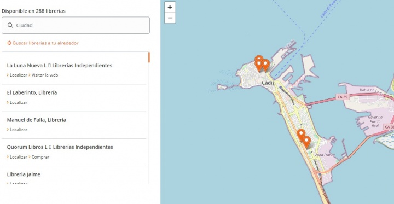Open Visitar la web for La Luna Nueva
The width and height of the screenshot is (394, 204).
coord(45,75)
